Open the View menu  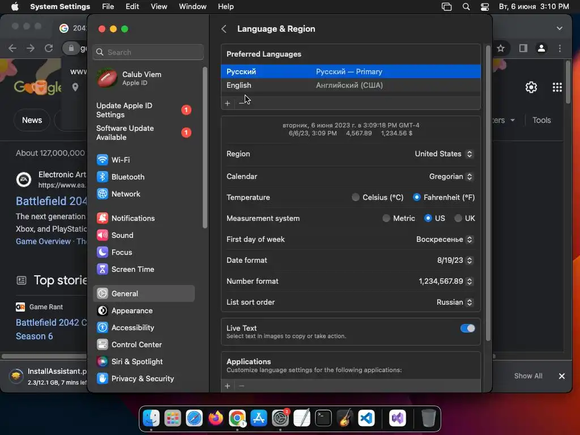coord(159,7)
